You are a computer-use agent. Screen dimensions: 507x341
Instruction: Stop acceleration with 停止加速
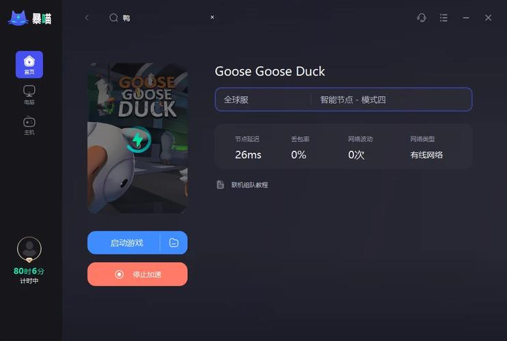137,274
